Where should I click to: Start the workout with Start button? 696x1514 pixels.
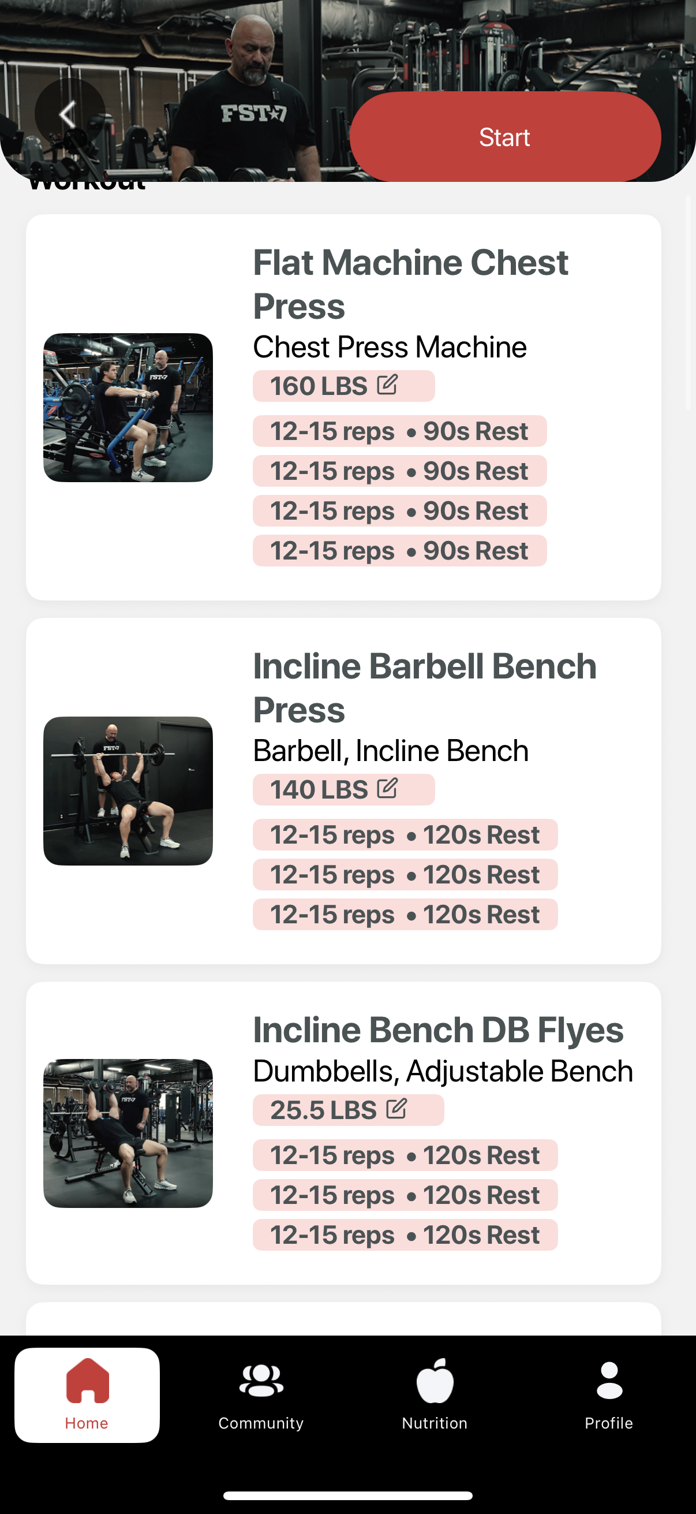[x=505, y=136]
